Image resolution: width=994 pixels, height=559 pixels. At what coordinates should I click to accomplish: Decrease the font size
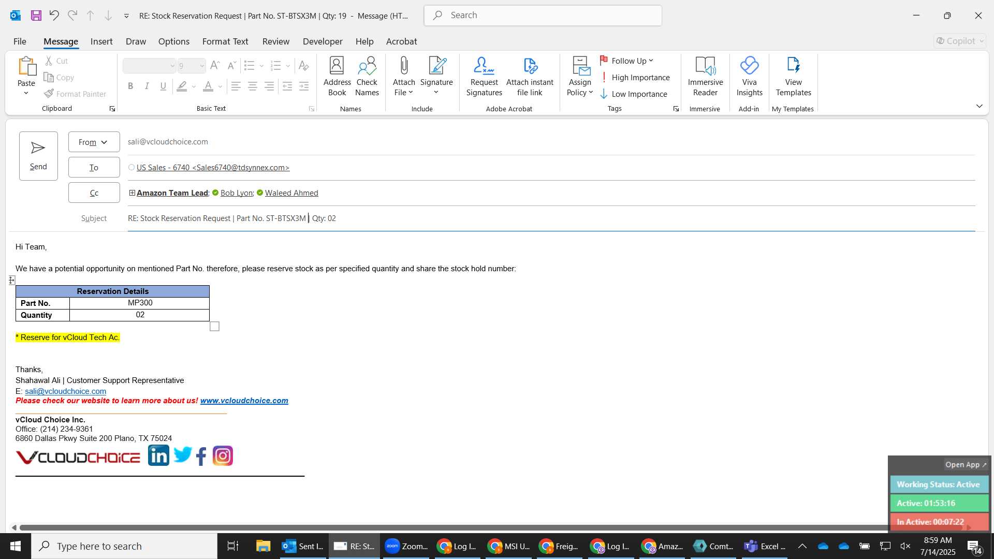pos(232,65)
